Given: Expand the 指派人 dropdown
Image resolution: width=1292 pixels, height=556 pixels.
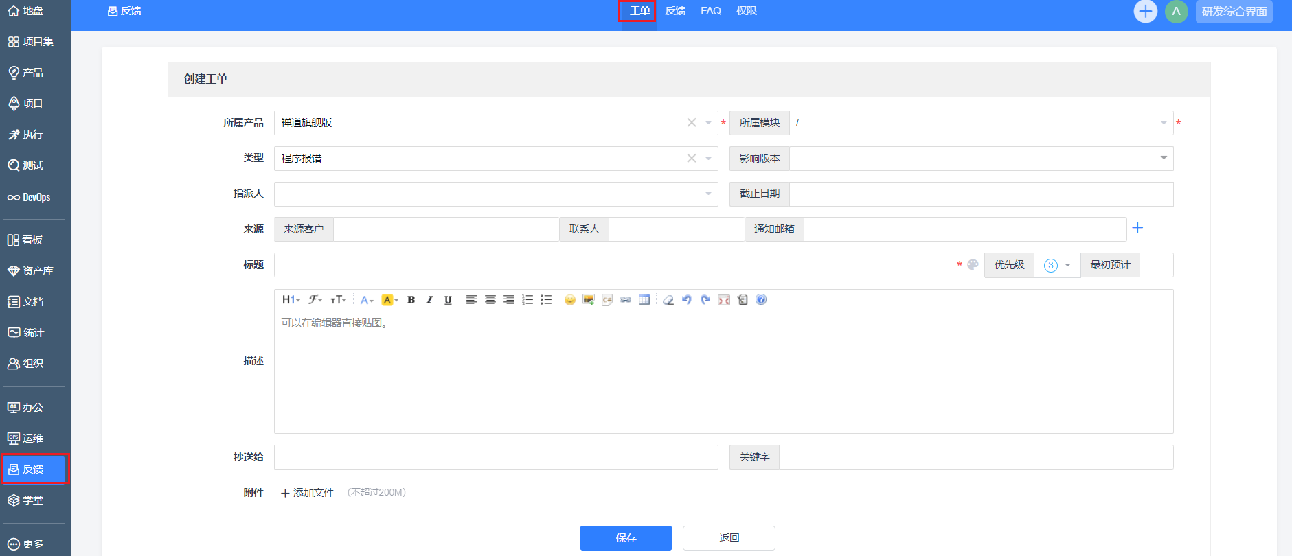Looking at the screenshot, I should pos(708,194).
